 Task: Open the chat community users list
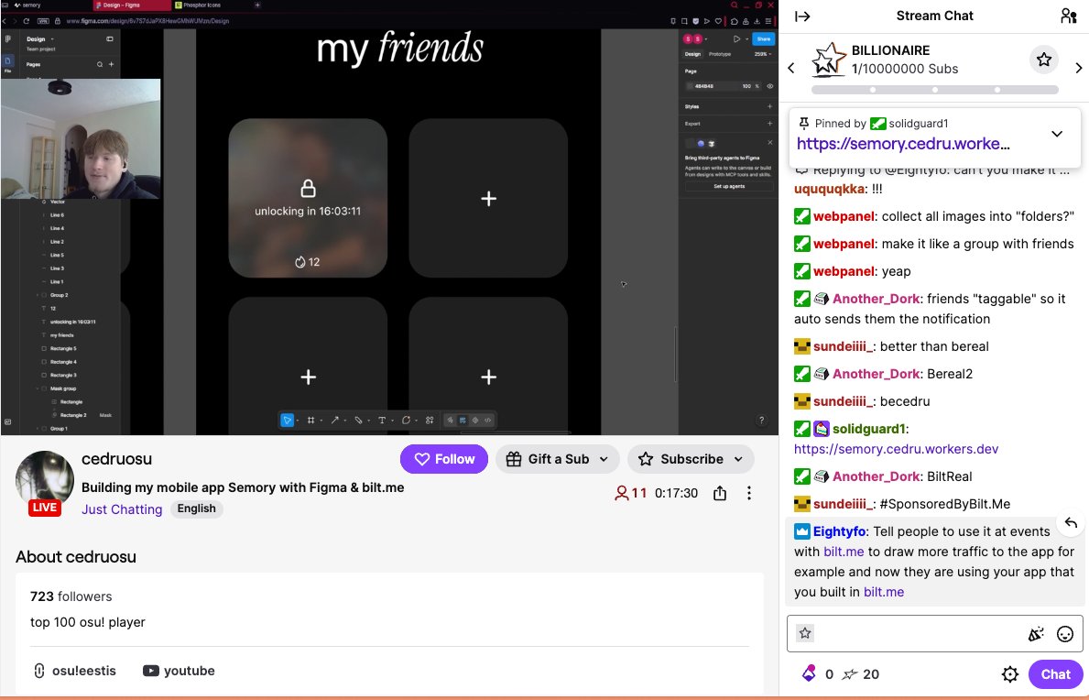click(x=1068, y=16)
